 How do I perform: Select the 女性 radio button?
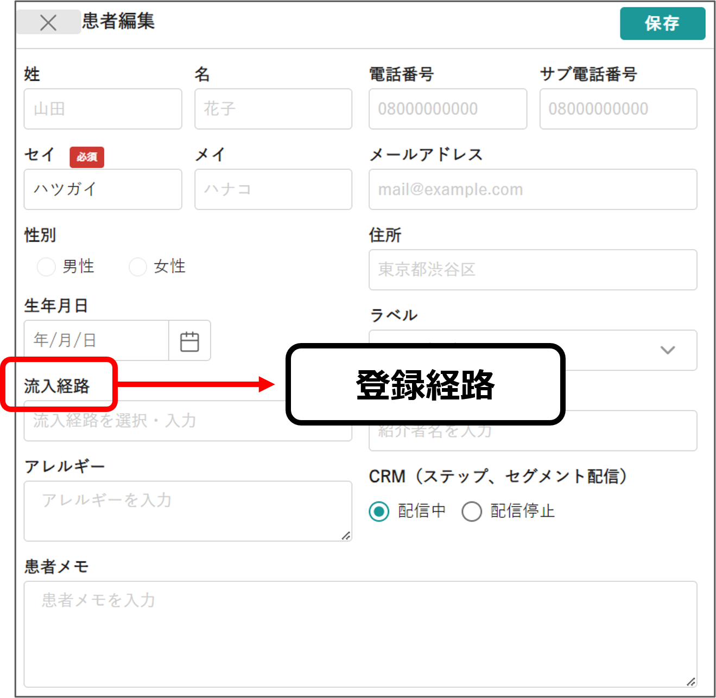[138, 266]
